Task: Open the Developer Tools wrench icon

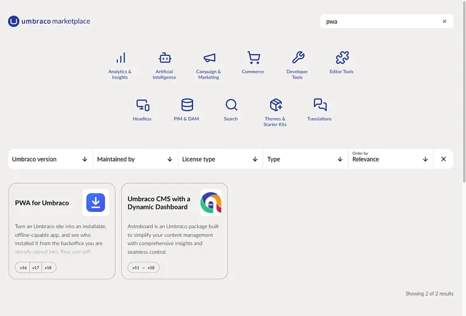Action: [x=298, y=58]
